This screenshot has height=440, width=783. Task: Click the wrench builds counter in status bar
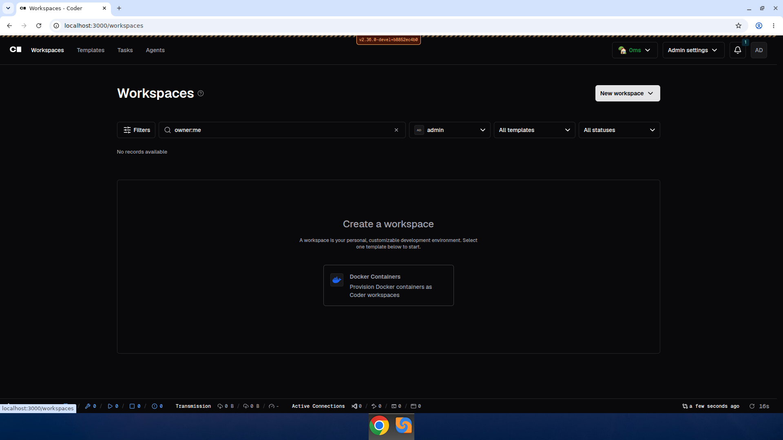click(91, 406)
